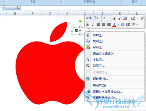
Task: Toggle bullet list button
Action: pos(133,25)
